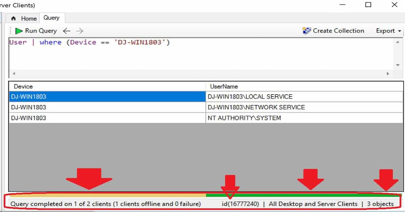Sort by the UserName column header
Image resolution: width=405 pixels, height=212 pixels.
tap(304, 86)
